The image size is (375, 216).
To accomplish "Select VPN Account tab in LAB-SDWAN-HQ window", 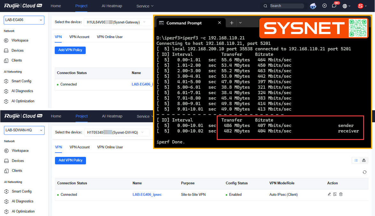I will tap(80, 147).
